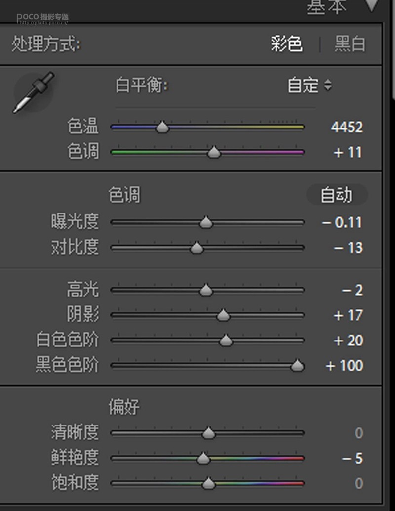Click the 自动 tone button
Image resolution: width=395 pixels, height=511 pixels.
[337, 195]
